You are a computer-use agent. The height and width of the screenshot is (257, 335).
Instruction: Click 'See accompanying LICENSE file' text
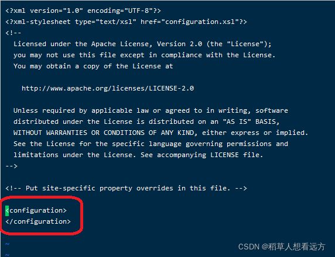click(x=201, y=155)
